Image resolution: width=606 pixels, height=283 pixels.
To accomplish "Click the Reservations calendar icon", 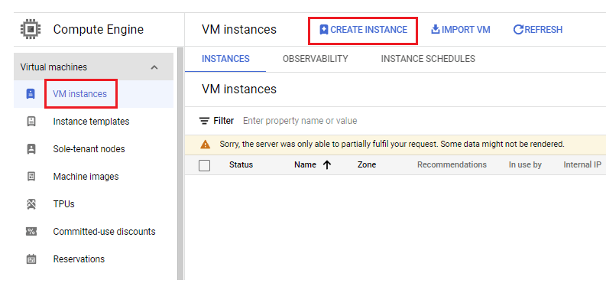I will (31, 259).
